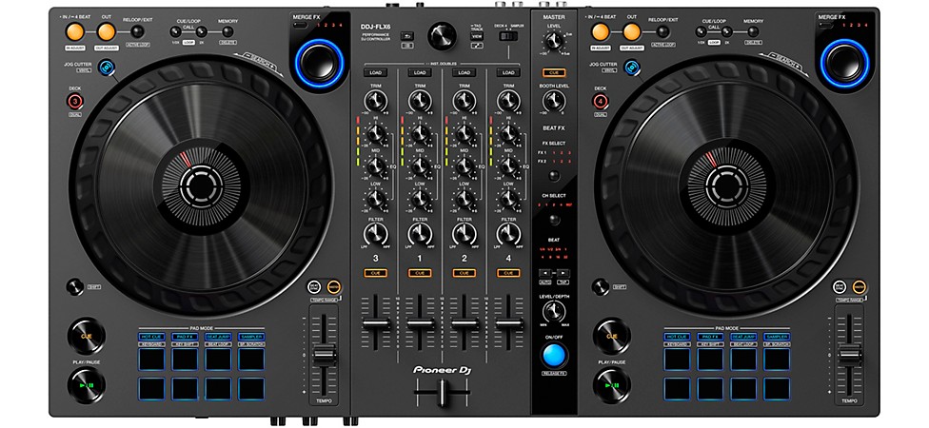The width and height of the screenshot is (929, 428).
Task: Click channel 3 FILTER knob
Action: pyautogui.click(x=376, y=234)
